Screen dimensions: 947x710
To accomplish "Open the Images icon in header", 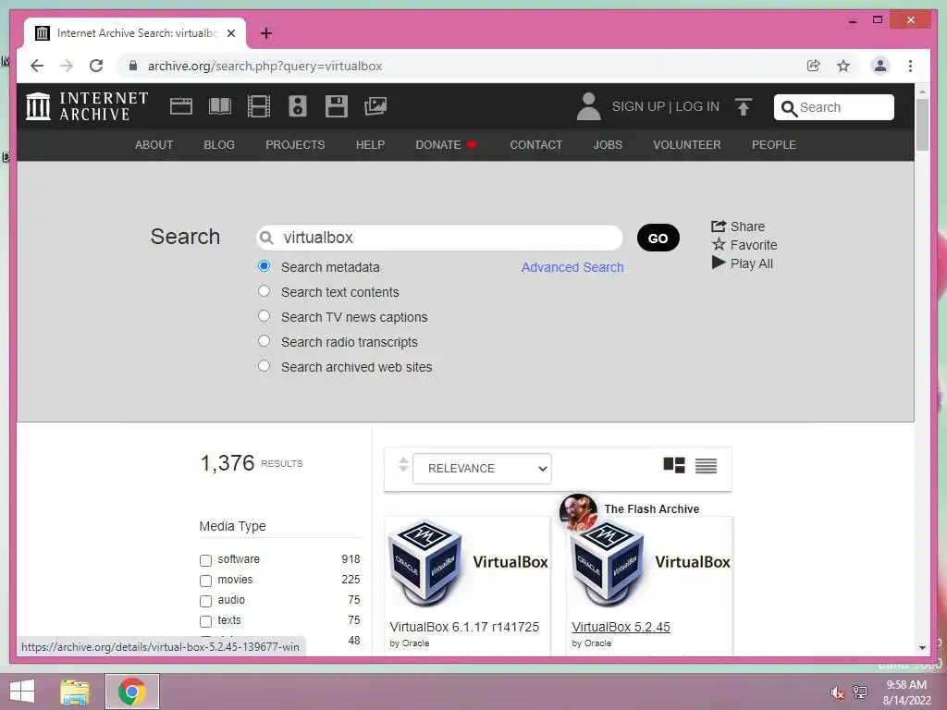I will click(x=375, y=106).
